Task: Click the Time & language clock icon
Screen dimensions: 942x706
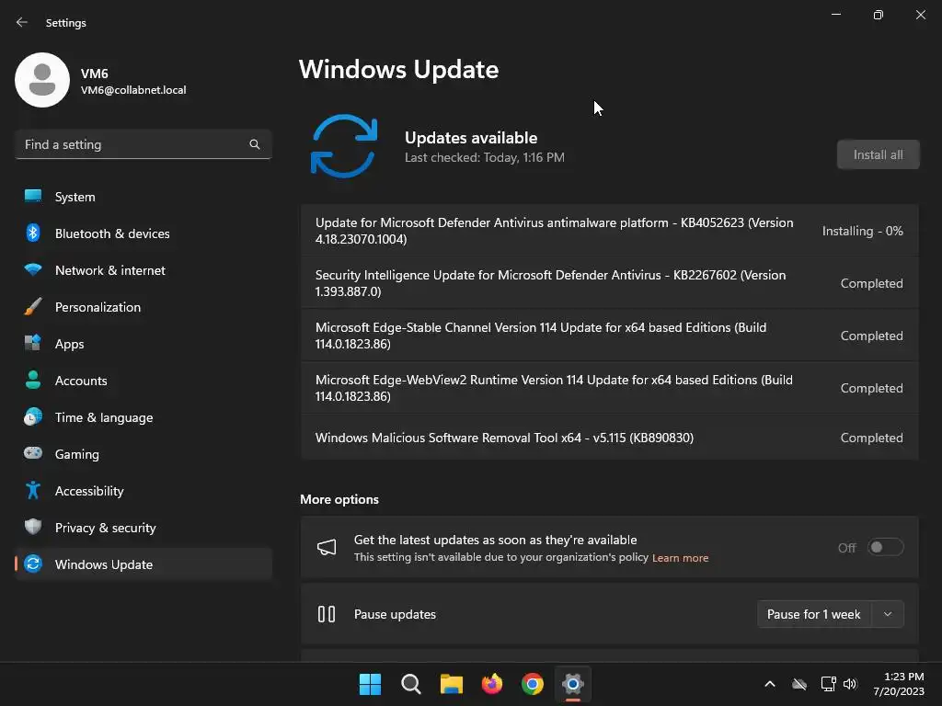Action: click(x=33, y=416)
